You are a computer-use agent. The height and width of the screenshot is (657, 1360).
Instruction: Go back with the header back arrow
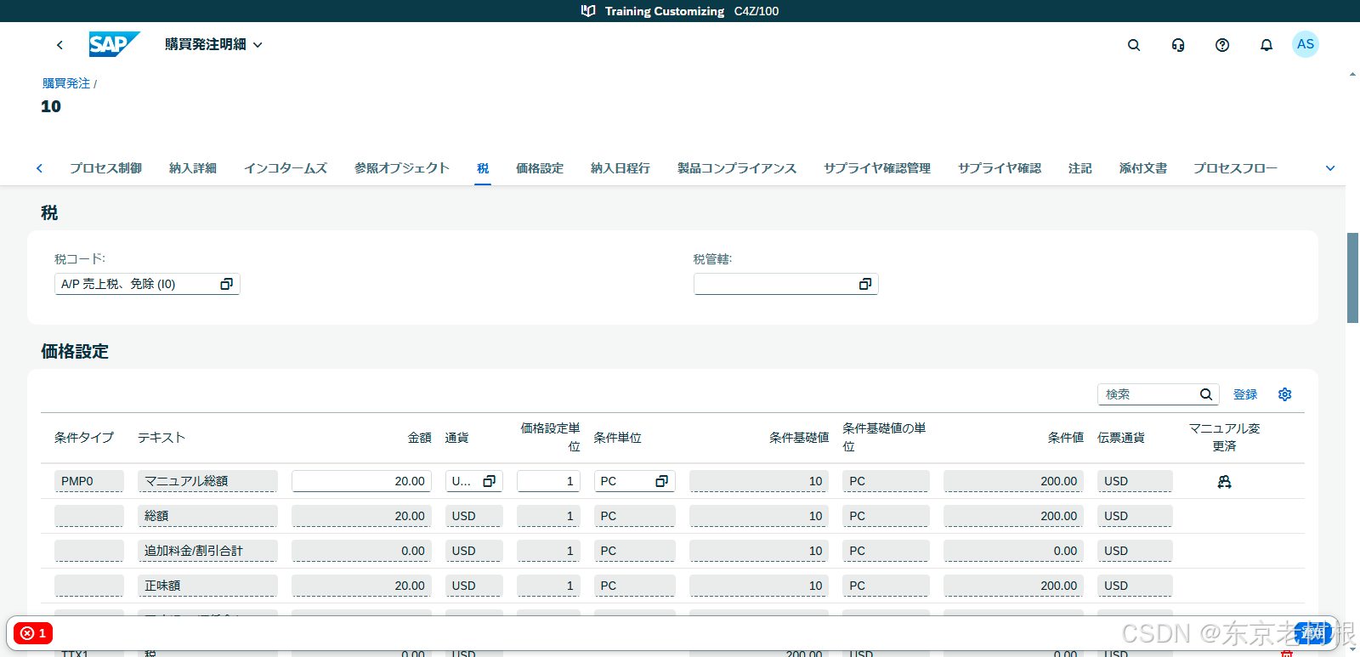pyautogui.click(x=59, y=45)
